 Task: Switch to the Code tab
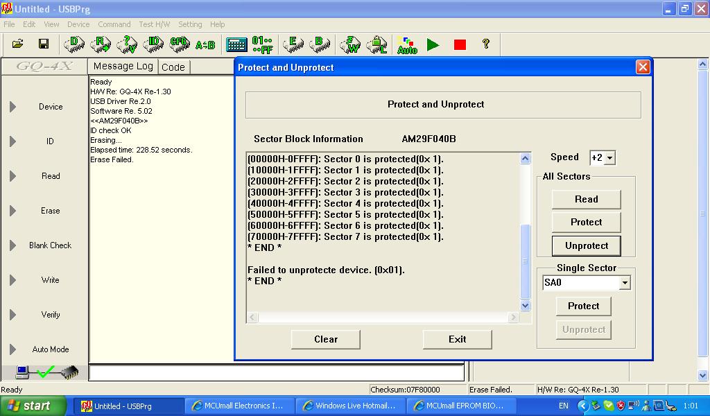(173, 67)
